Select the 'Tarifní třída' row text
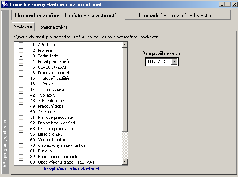Screen dimensions: 238x177 click(48, 56)
